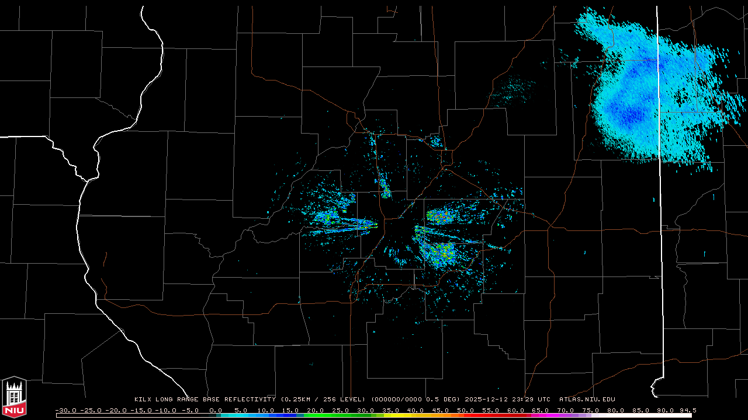Click the blue 15.0 dBZ color segment
Viewport: 748px width, 420px height.
[x=290, y=415]
